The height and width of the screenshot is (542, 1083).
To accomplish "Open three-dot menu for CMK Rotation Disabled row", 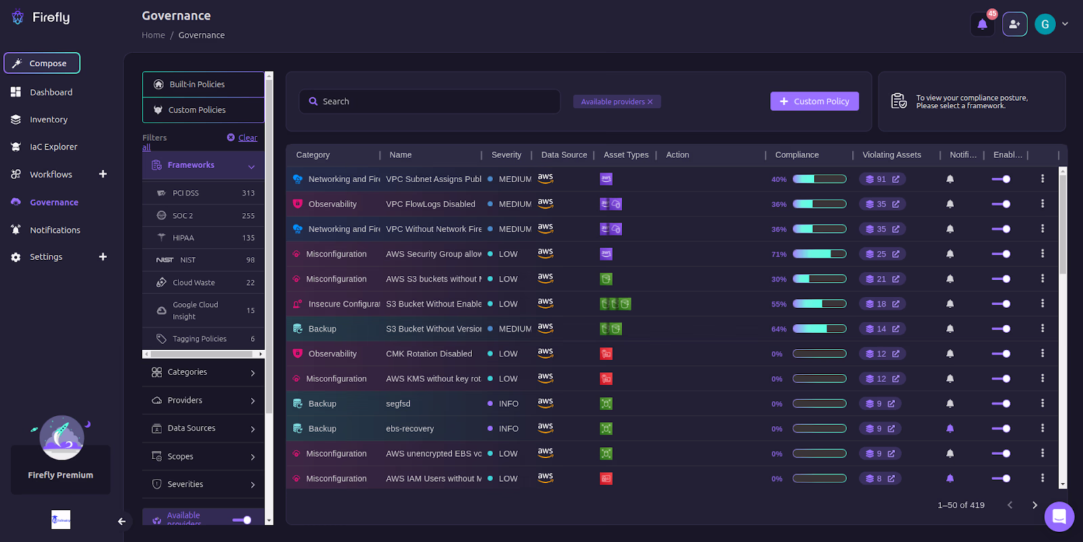I will click(1042, 353).
